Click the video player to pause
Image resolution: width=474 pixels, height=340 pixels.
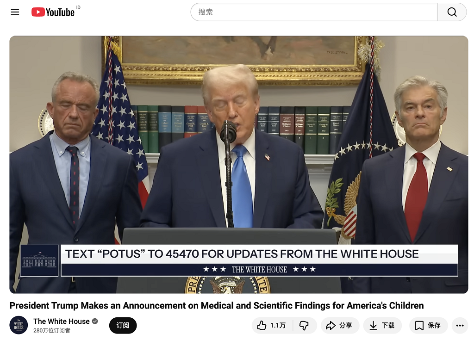[239, 164]
